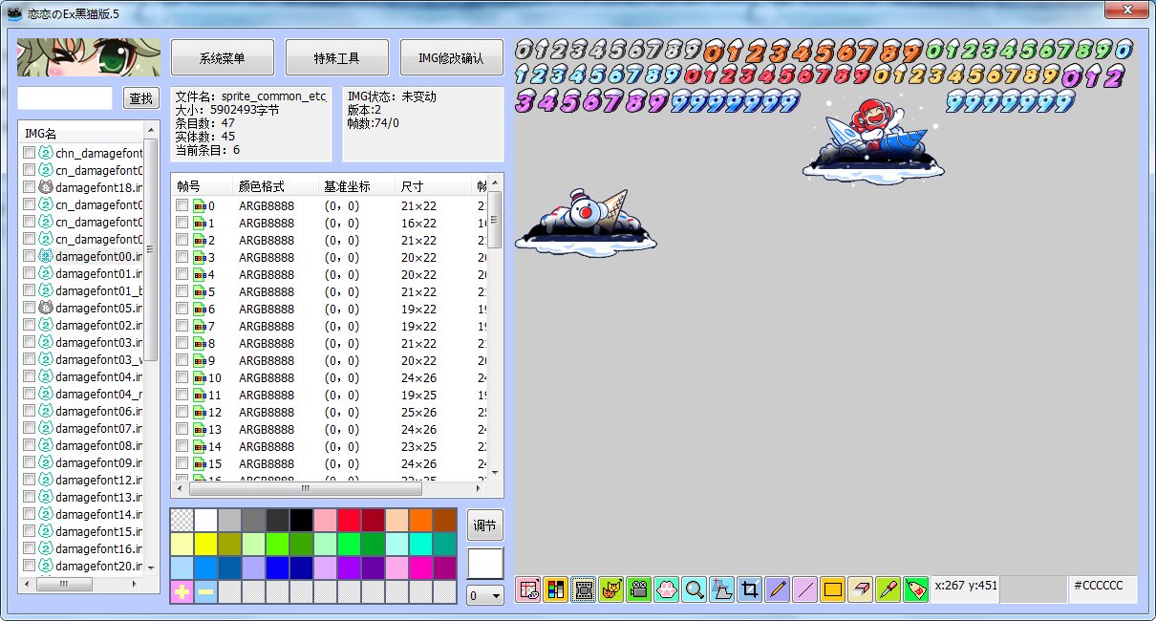1156x621 pixels.
Task: Tick the checkbox for frame 14
Action: [182, 446]
